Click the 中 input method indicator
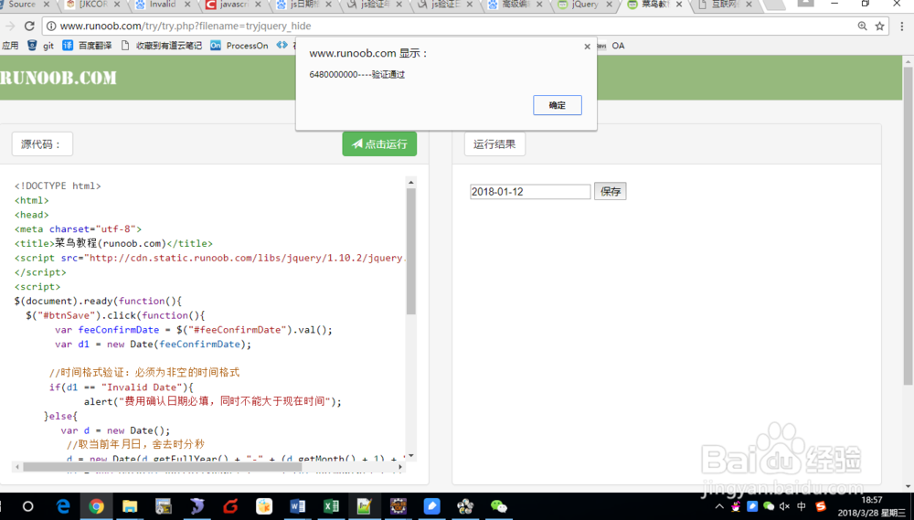 click(x=802, y=506)
